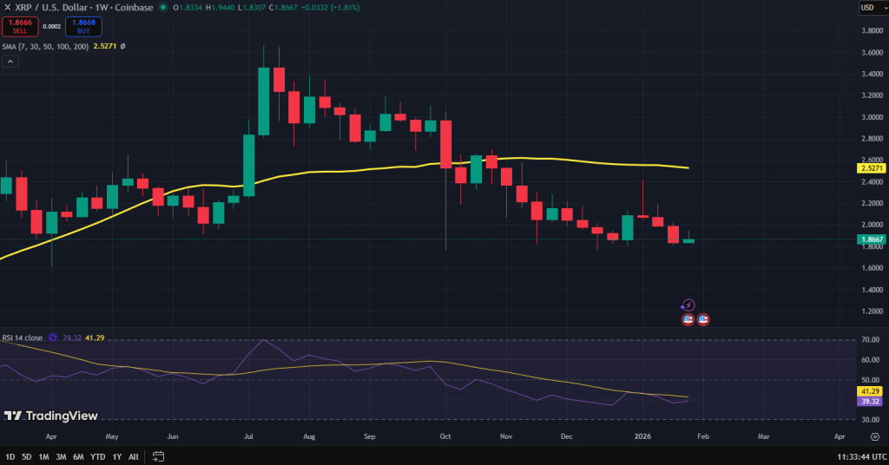Click the open value O1.8334
Image resolution: width=889 pixels, height=465 pixels.
click(188, 7)
